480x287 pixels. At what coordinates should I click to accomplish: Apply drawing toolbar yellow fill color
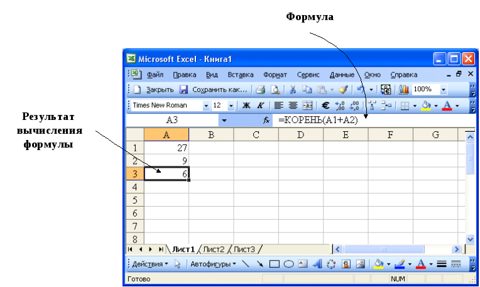[x=378, y=264]
